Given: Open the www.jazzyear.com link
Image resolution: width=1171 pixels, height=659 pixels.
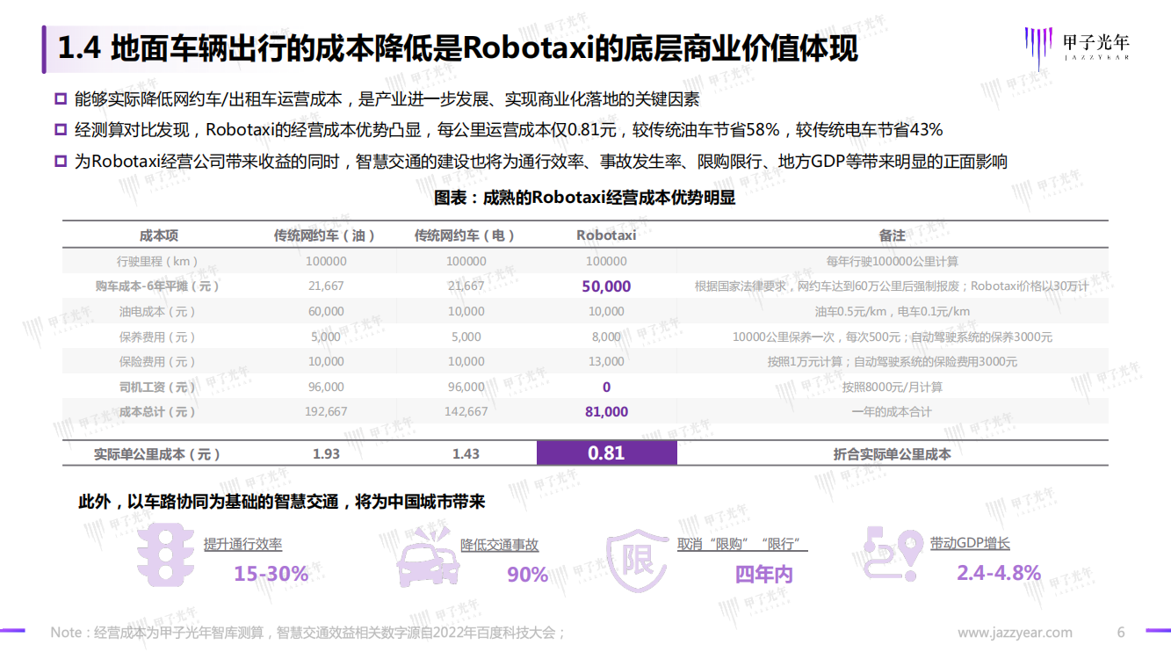Looking at the screenshot, I should tap(1015, 633).
